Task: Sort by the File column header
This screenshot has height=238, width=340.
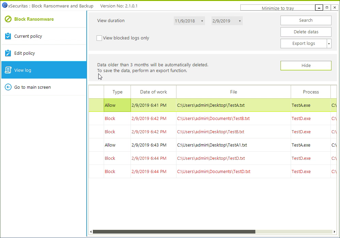Action: [234, 92]
